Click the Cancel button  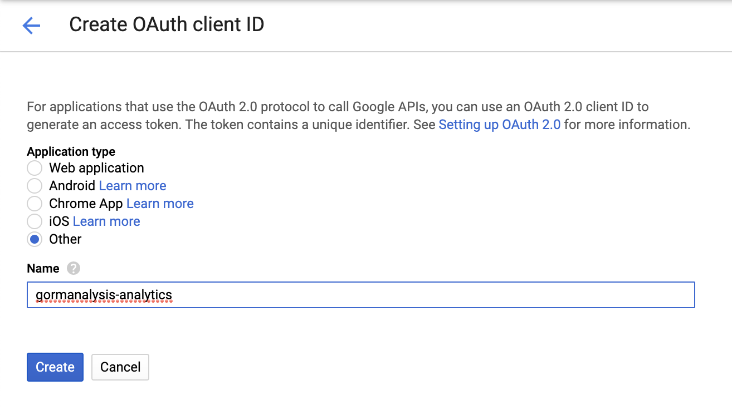[x=120, y=367]
